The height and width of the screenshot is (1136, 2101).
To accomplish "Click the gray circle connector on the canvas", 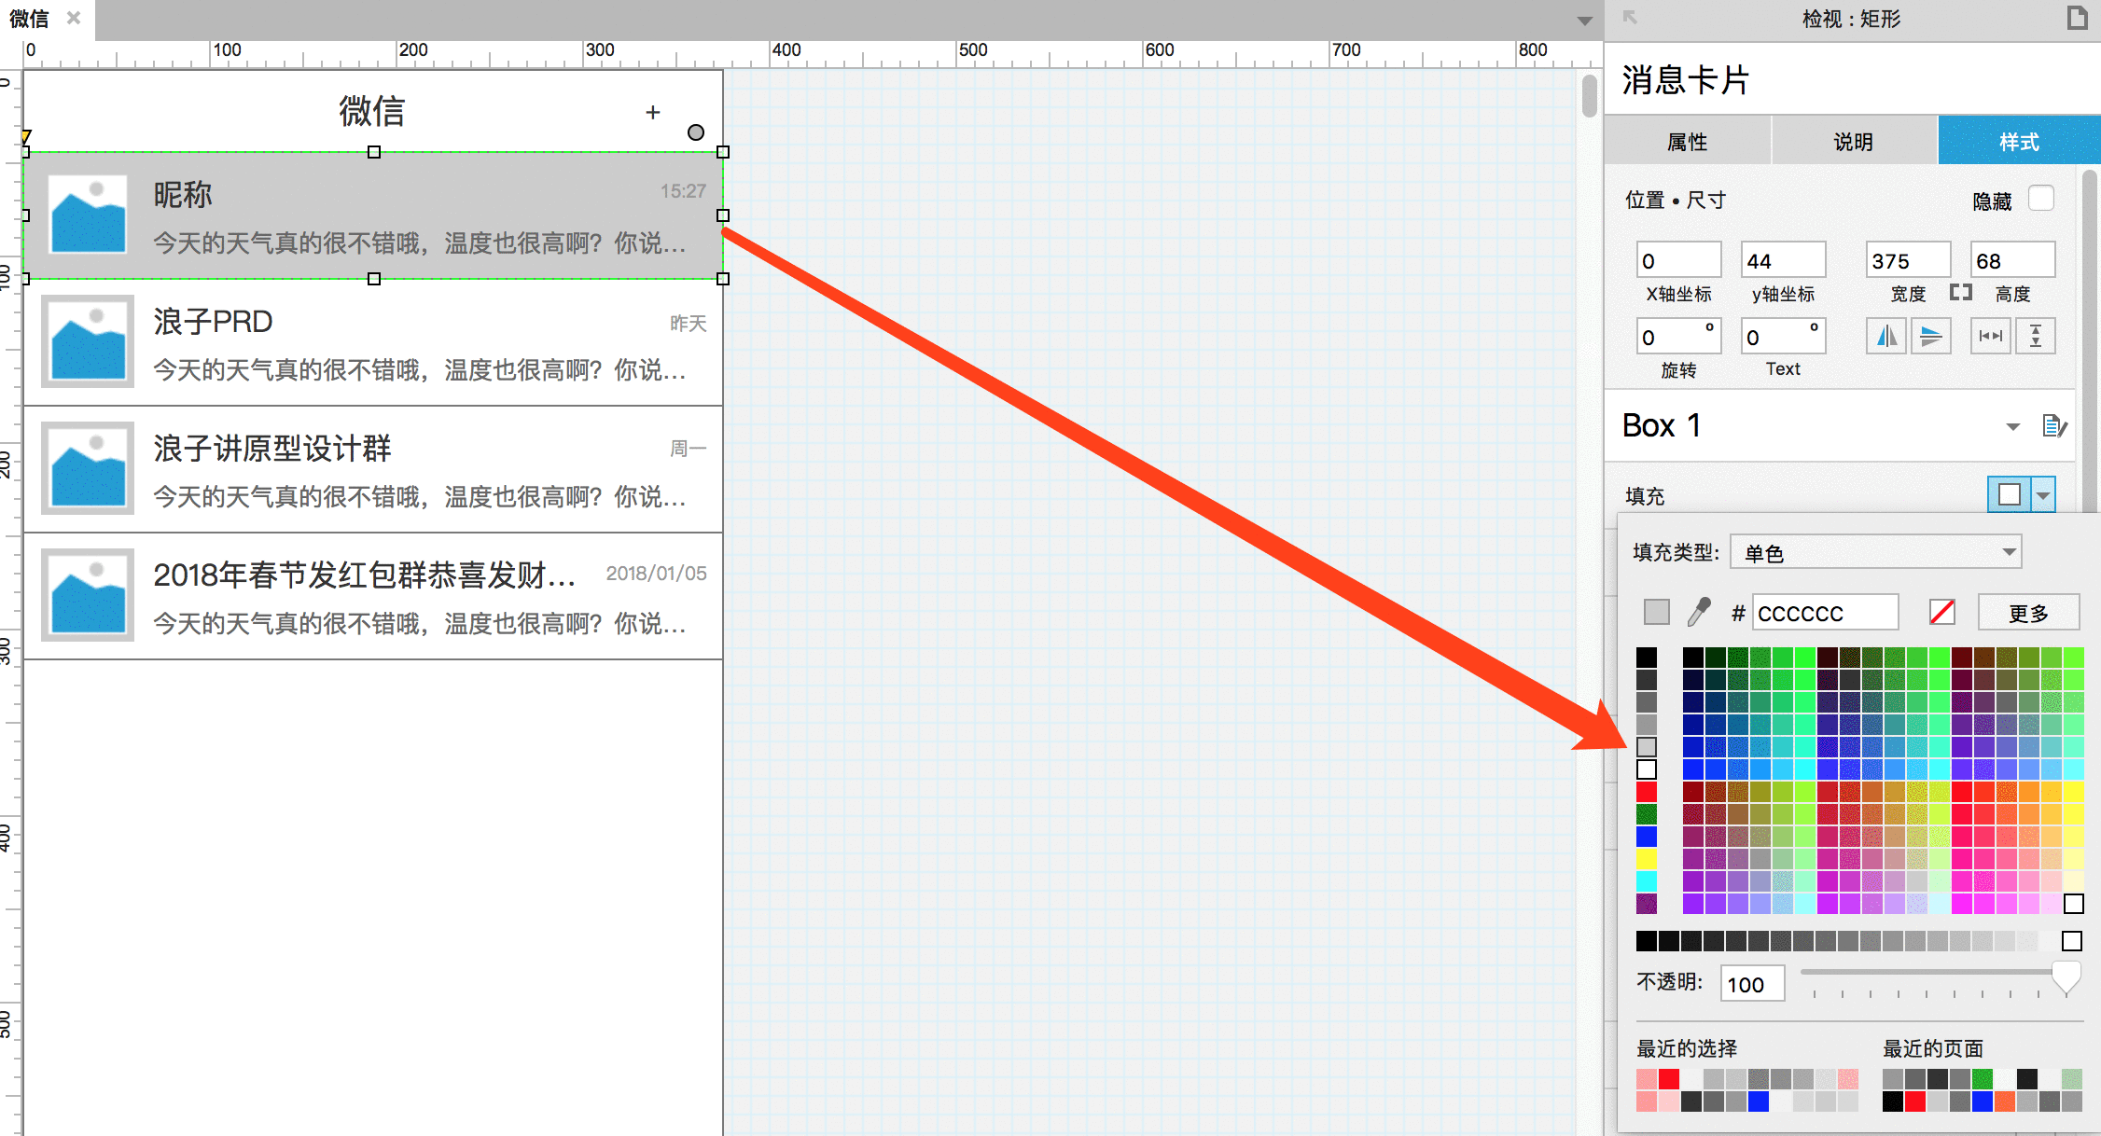I will [695, 132].
